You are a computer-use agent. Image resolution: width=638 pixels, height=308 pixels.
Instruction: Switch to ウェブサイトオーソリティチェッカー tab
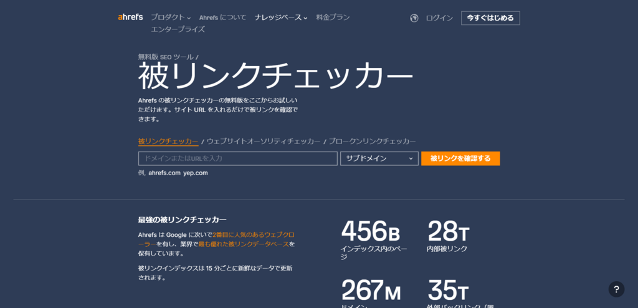(264, 142)
